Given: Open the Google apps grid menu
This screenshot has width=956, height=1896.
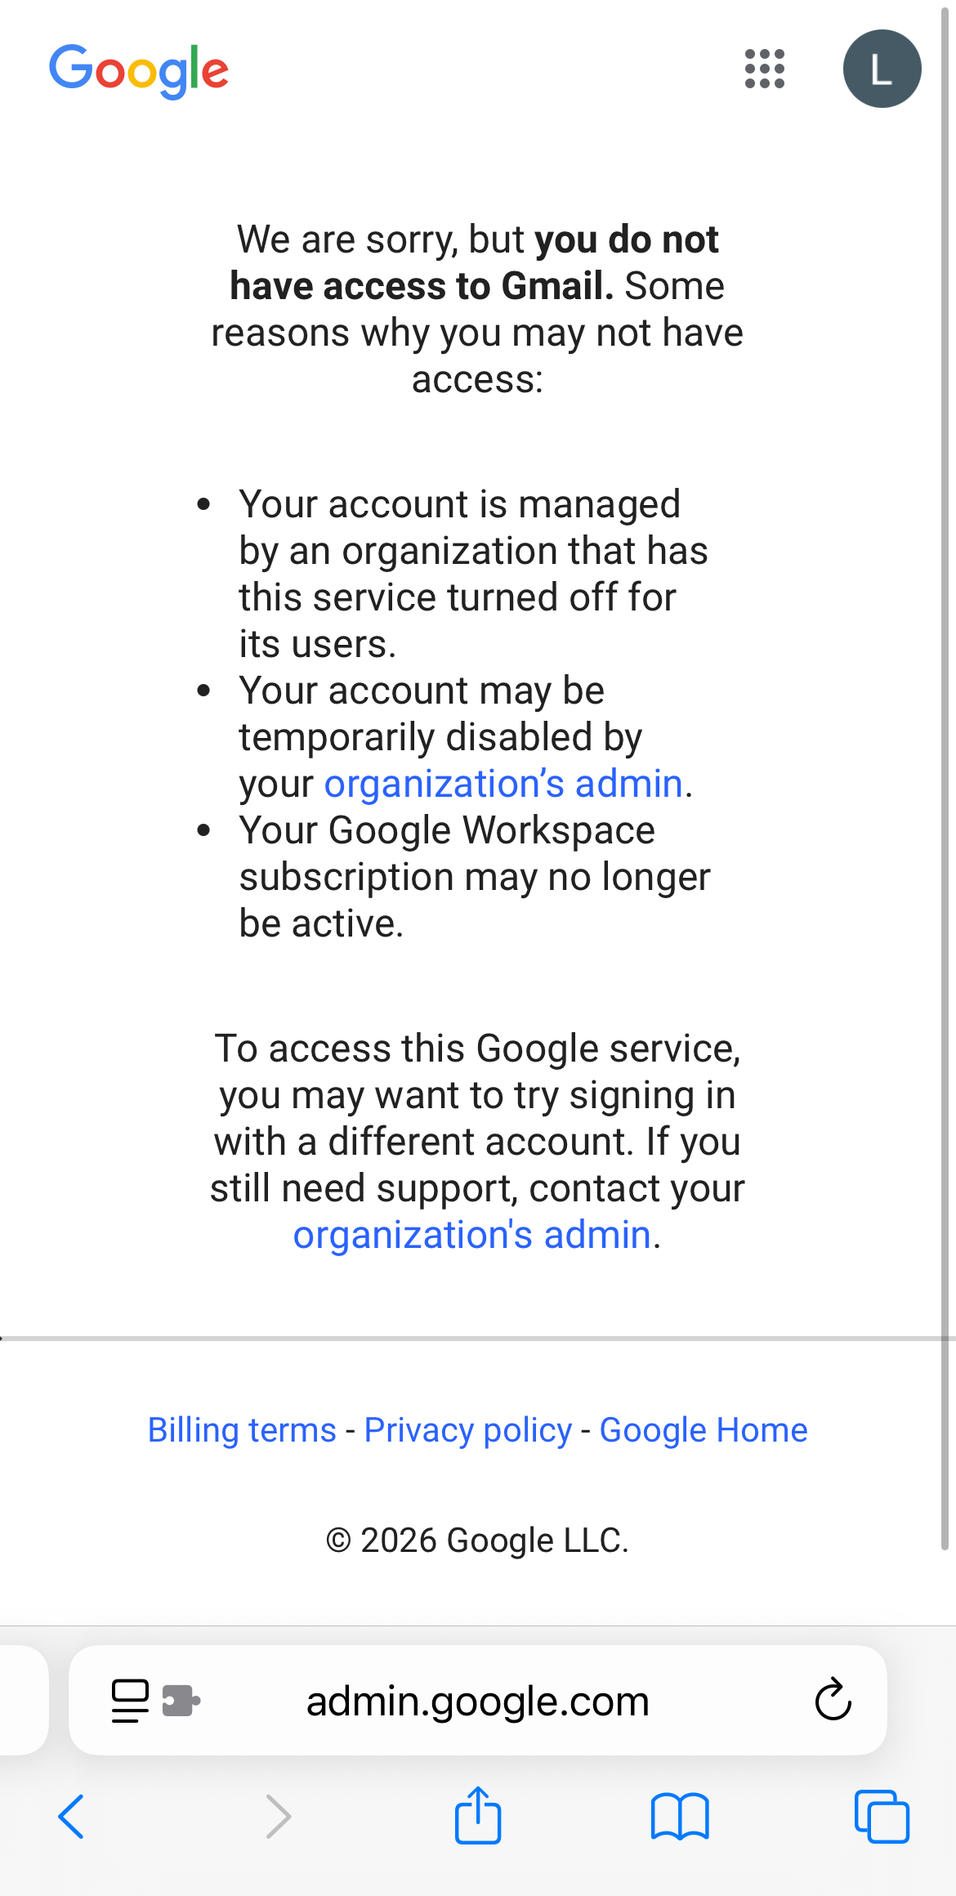Looking at the screenshot, I should point(765,69).
